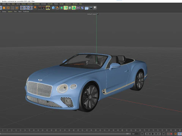Click frame 40 on the timeline ruler
This screenshot has height=136, width=182.
[78, 130]
